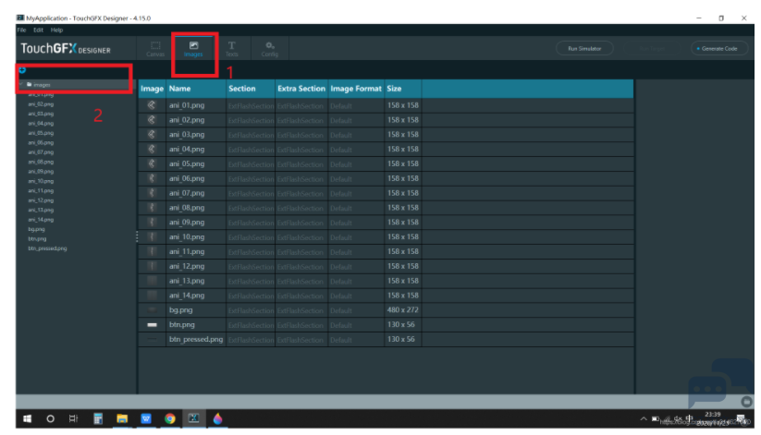Open the Config tab
This screenshot has height=435, width=761.
(x=270, y=49)
